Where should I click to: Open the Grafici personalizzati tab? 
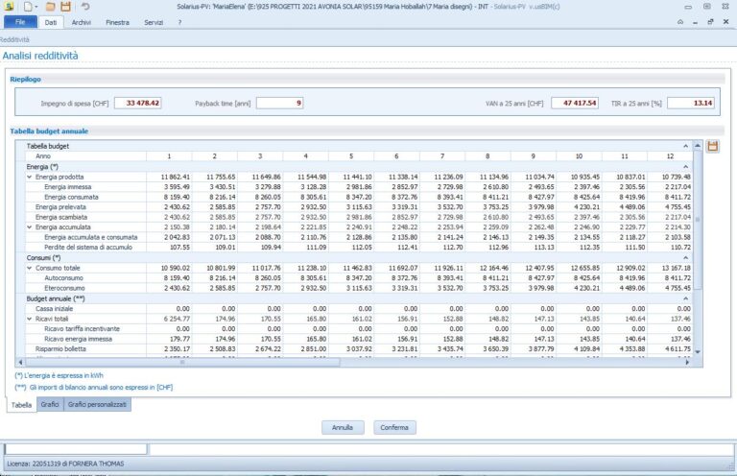[x=97, y=404]
